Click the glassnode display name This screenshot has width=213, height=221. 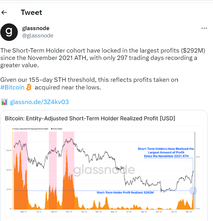coord(36,28)
